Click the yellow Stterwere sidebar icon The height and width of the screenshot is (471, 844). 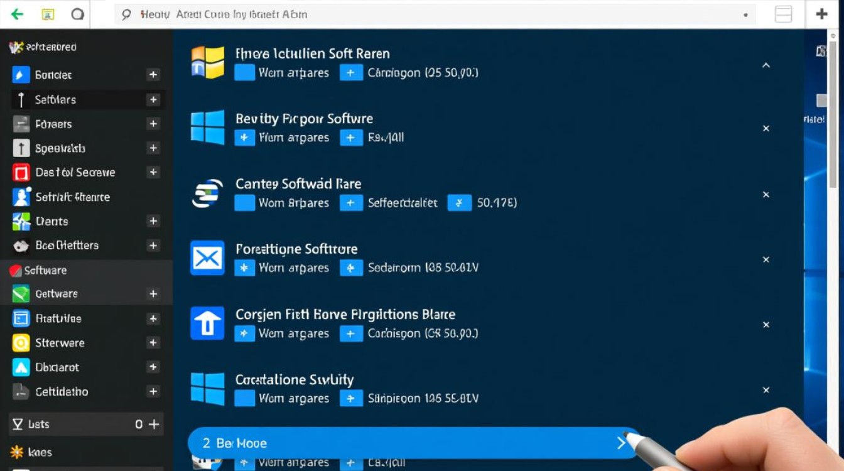21,343
